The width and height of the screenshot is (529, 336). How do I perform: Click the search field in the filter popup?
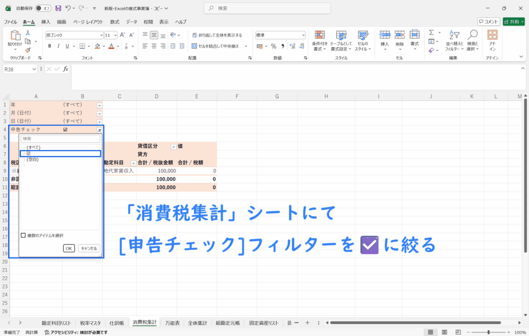(60, 139)
